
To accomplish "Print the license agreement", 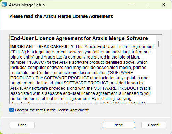I will (22, 125).
